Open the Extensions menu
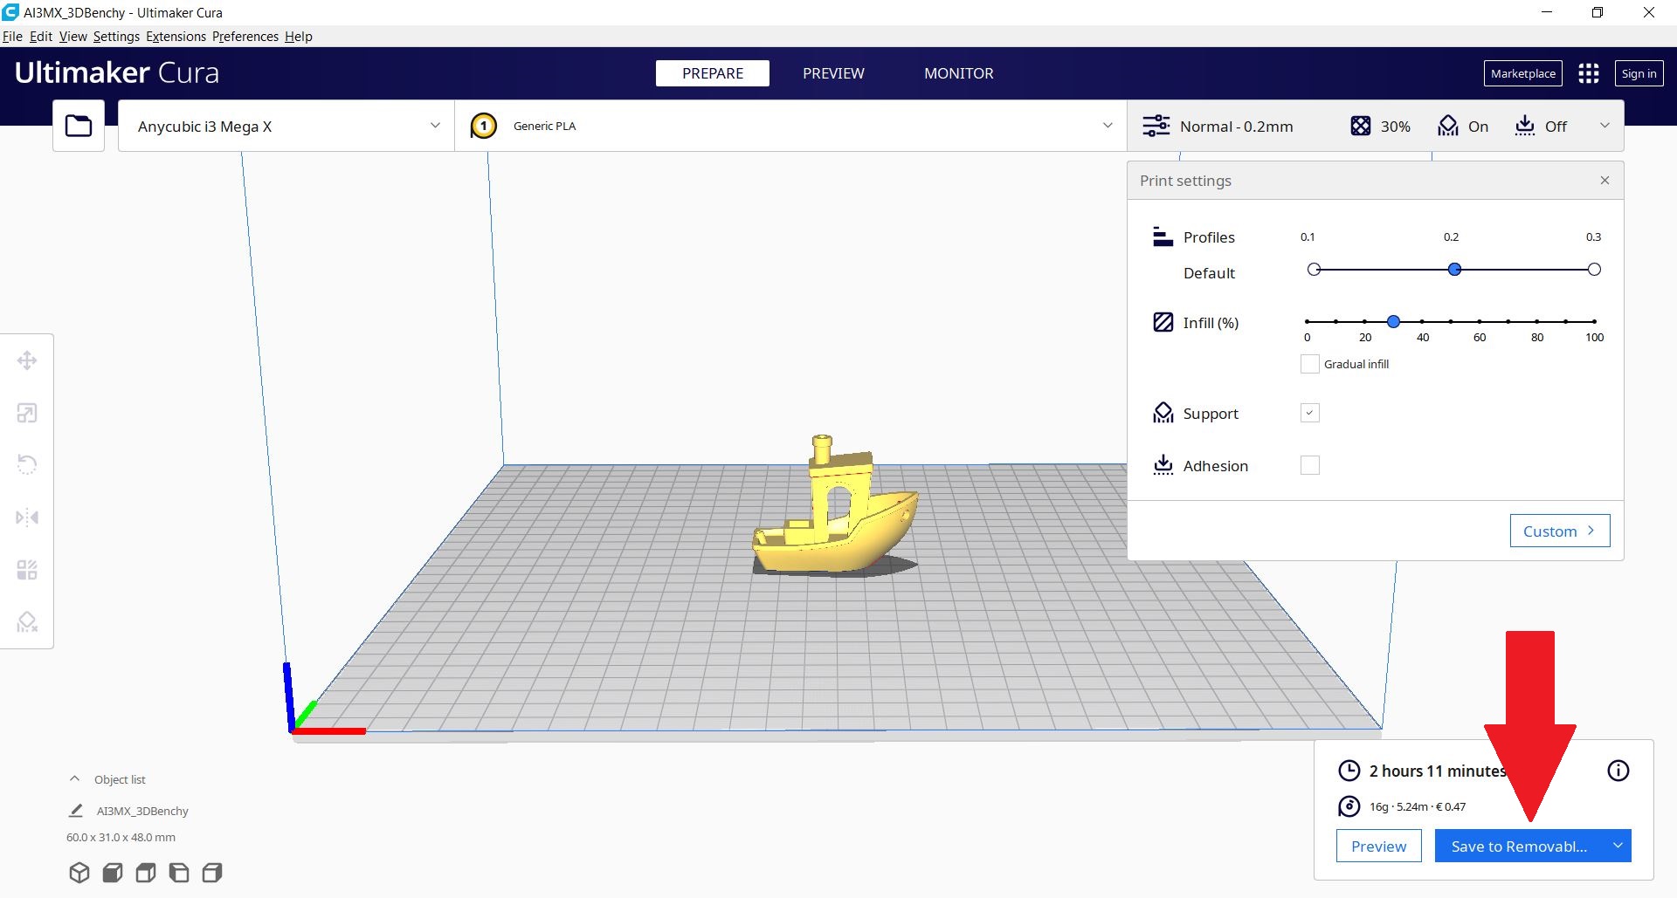The width and height of the screenshot is (1677, 898). click(176, 37)
